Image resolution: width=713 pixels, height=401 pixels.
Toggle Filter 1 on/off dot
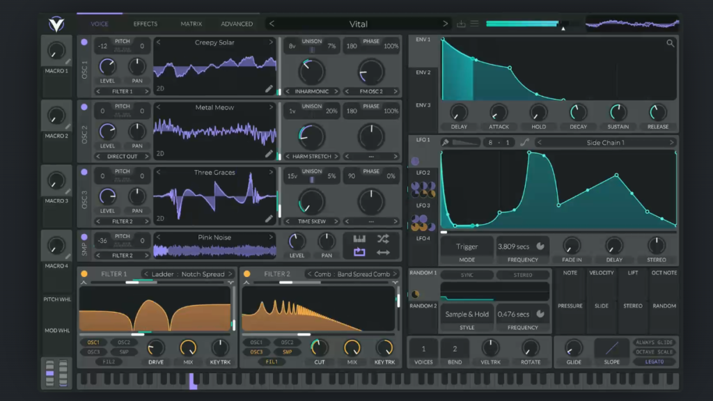pos(84,274)
